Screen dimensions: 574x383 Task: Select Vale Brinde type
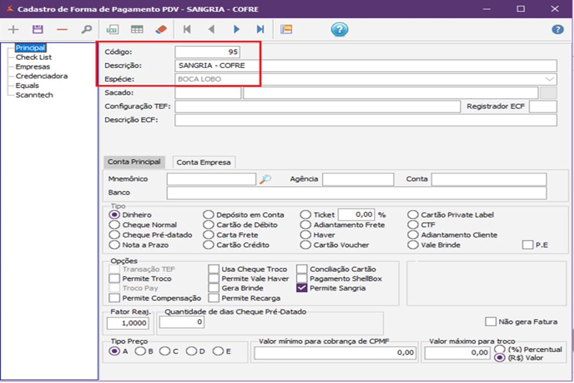[x=413, y=245]
